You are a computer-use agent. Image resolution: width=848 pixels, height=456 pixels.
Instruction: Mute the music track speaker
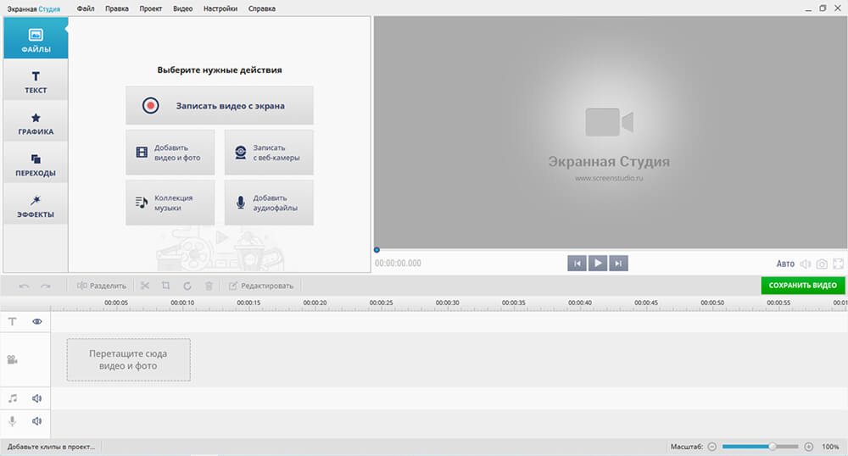click(x=36, y=398)
